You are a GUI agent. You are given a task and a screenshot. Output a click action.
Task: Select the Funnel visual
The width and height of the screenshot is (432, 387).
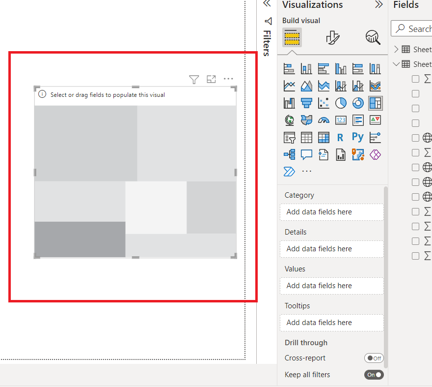point(306,103)
